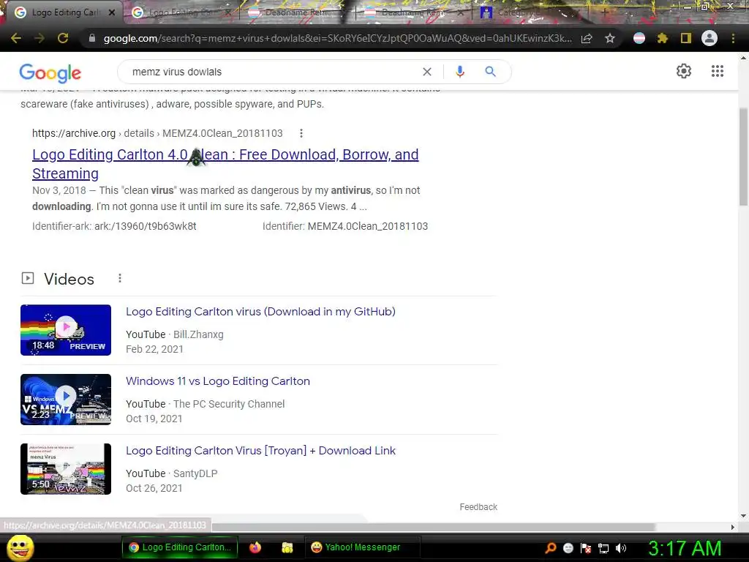Click the forward navigation arrow

click(x=39, y=38)
